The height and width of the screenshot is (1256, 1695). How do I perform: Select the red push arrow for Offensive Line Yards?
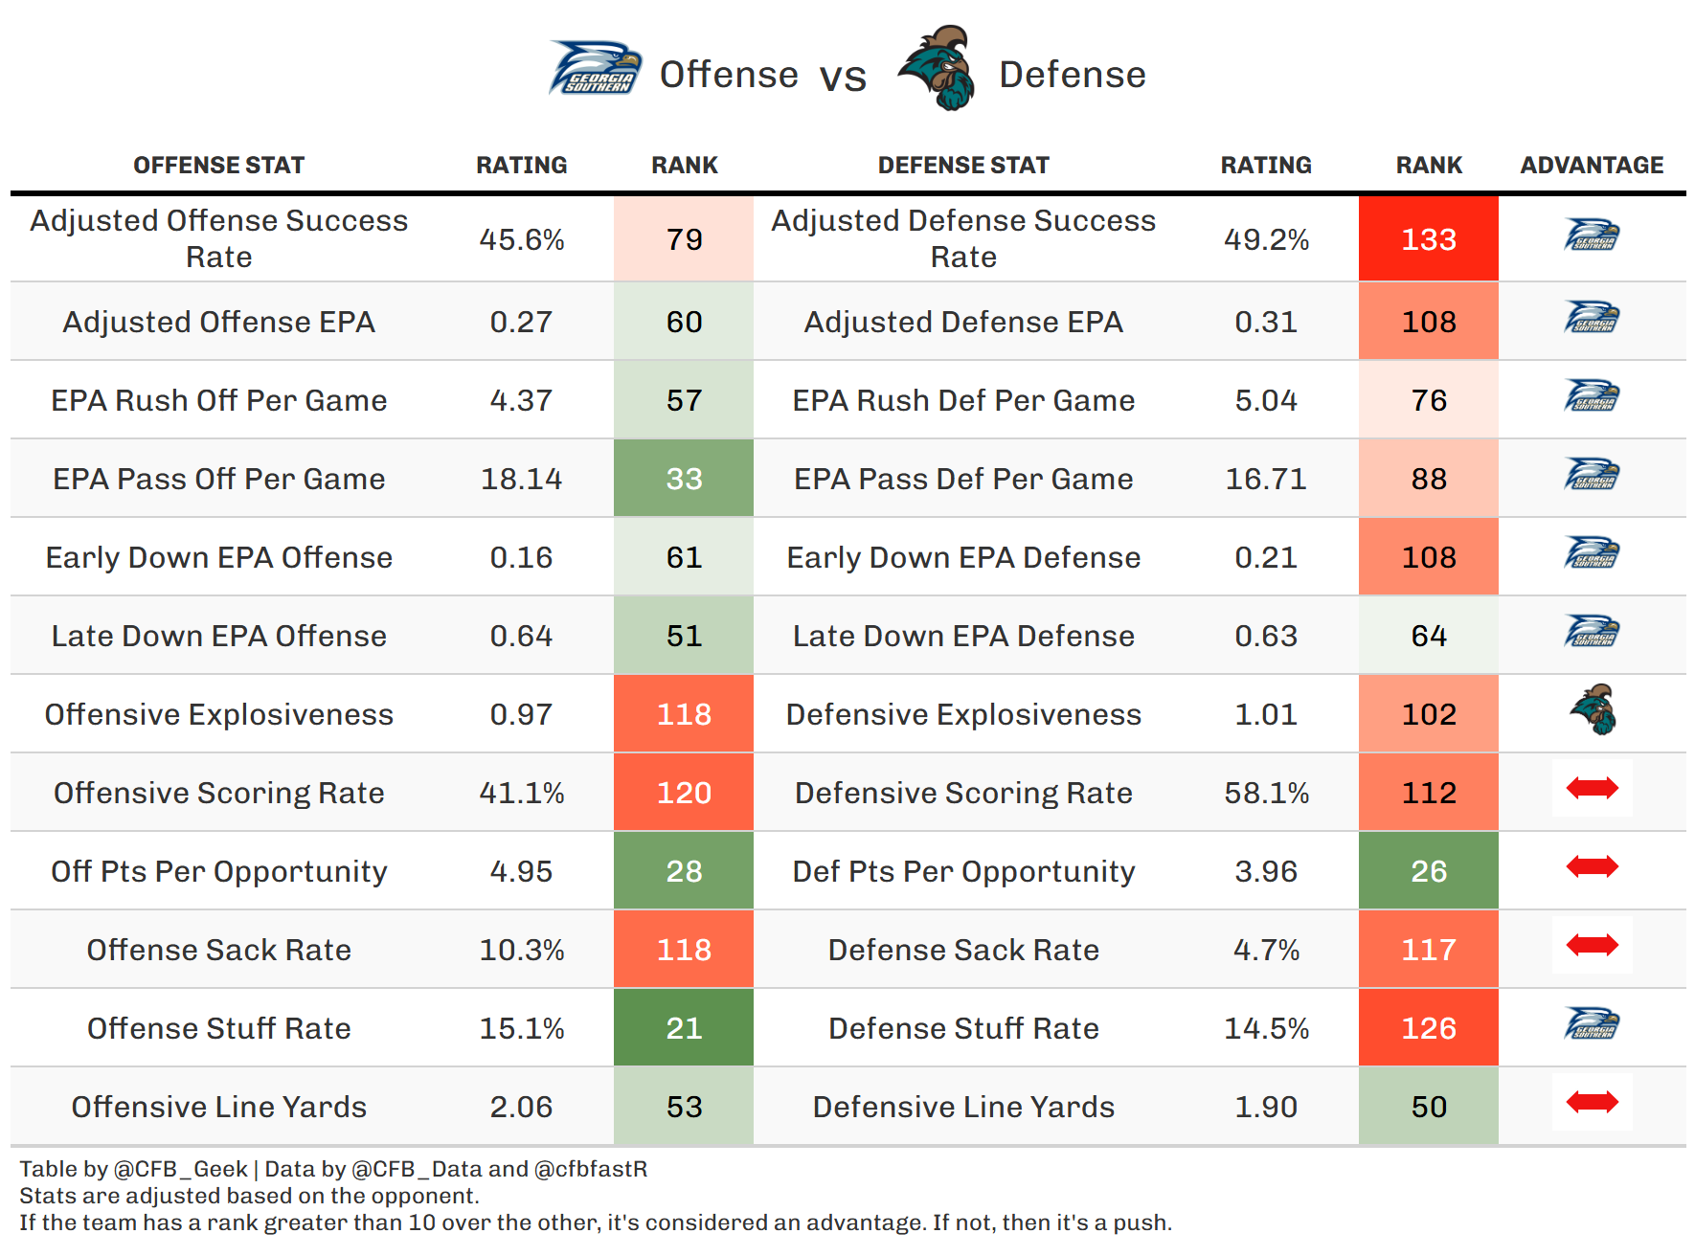pos(1592,1103)
